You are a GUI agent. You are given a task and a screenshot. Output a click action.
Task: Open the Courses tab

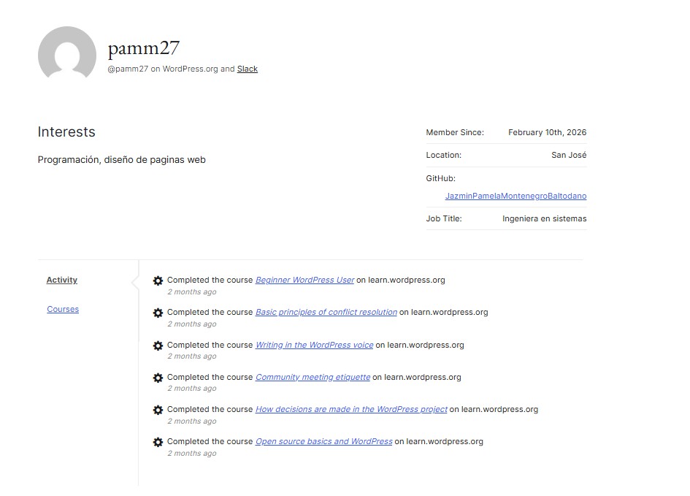point(63,309)
